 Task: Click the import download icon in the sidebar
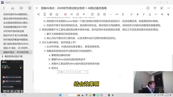pos(13,8)
